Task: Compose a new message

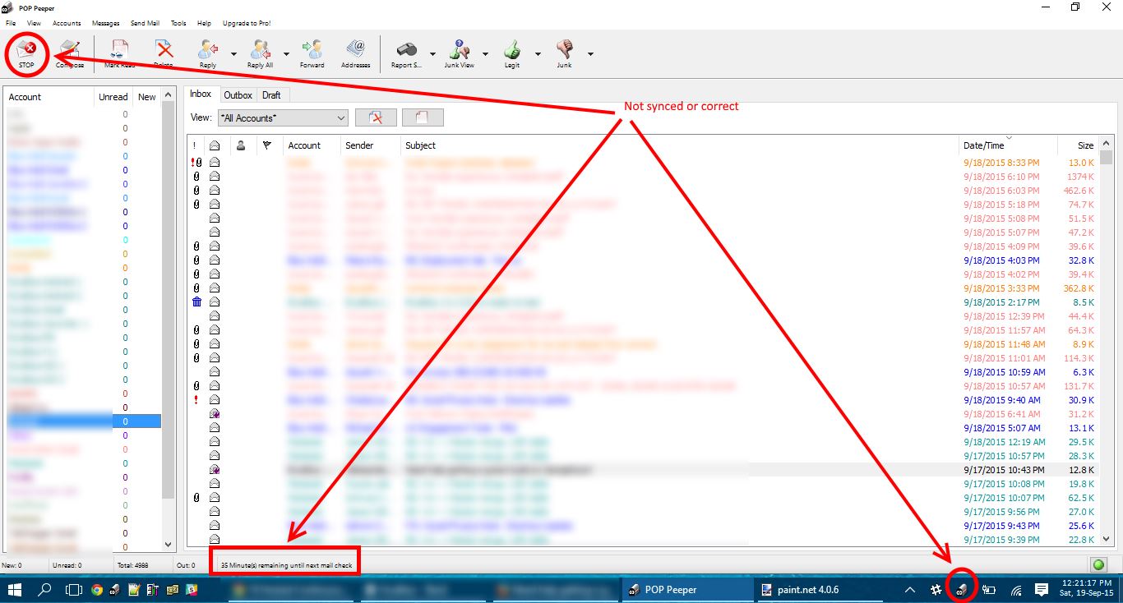Action: click(x=70, y=53)
